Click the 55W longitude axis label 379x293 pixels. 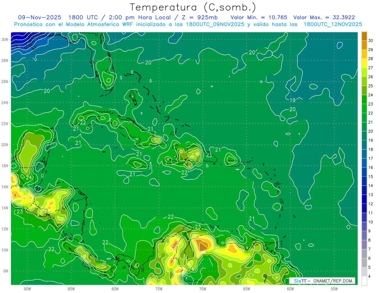pos(334,289)
